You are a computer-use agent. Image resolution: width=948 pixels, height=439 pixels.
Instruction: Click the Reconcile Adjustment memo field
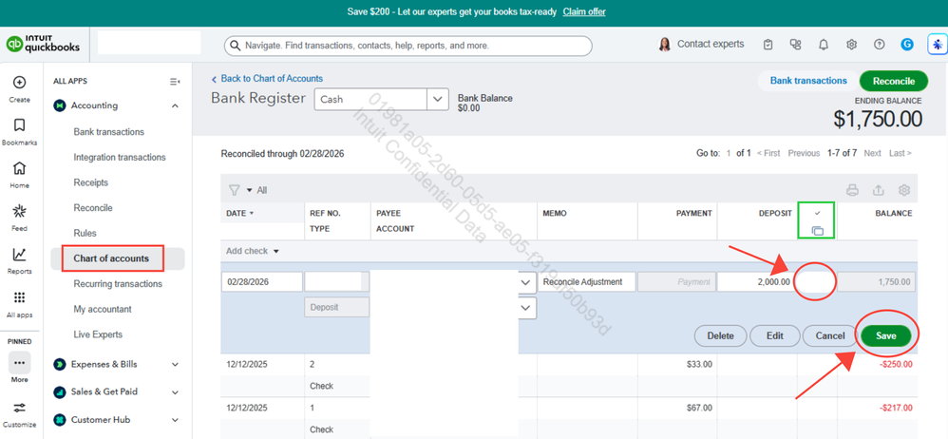click(586, 282)
